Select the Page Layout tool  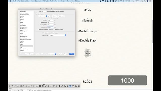click(73, 86)
